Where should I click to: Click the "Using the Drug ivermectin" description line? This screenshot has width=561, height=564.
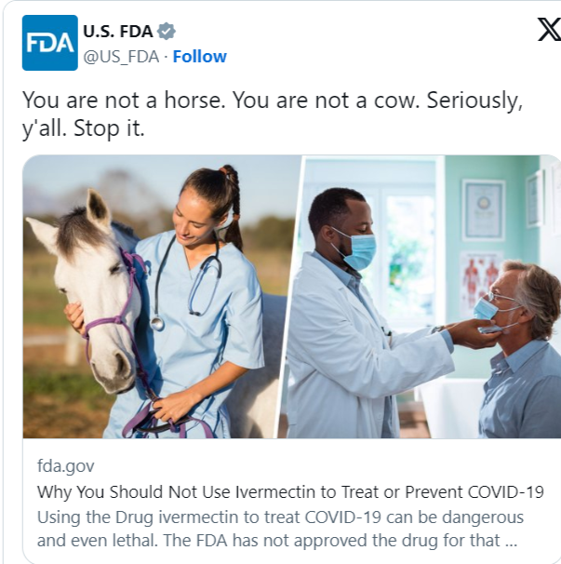pos(281,517)
